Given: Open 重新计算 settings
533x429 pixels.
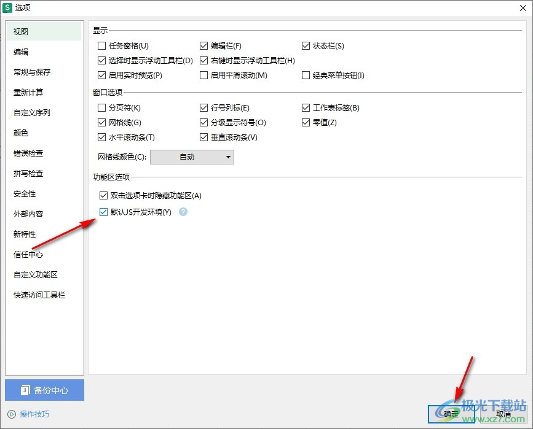Looking at the screenshot, I should pos(44,92).
